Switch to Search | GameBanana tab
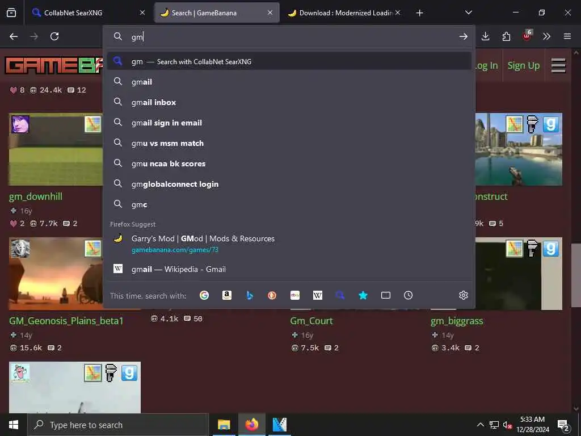Image resolution: width=581 pixels, height=436 pixels. click(x=217, y=12)
